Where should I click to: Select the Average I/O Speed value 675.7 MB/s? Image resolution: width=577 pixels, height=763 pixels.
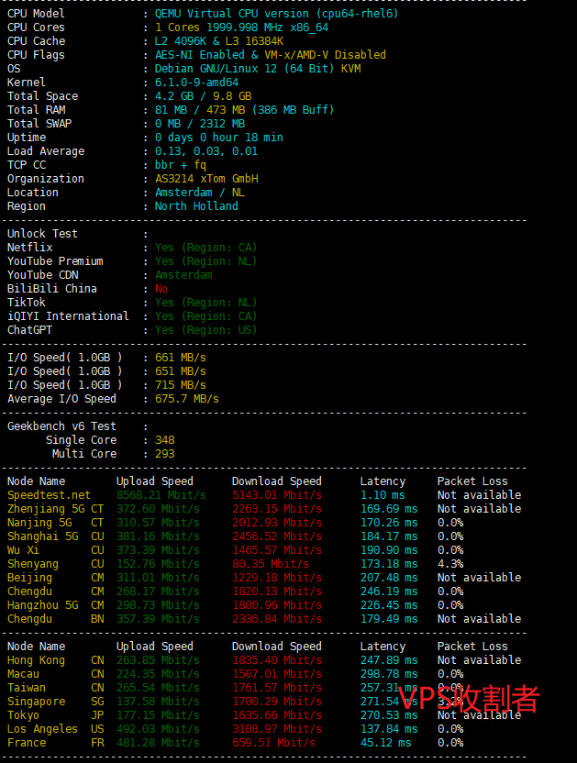point(187,399)
